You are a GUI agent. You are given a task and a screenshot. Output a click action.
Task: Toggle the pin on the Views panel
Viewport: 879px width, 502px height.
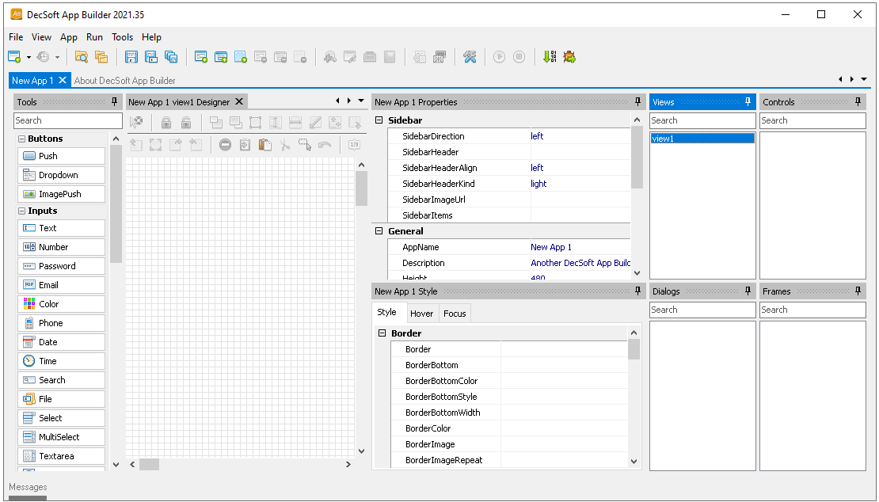748,102
